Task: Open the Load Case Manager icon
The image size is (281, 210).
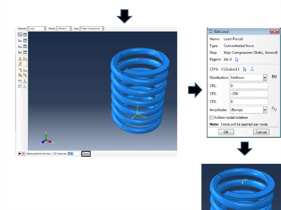Action: coord(25,52)
